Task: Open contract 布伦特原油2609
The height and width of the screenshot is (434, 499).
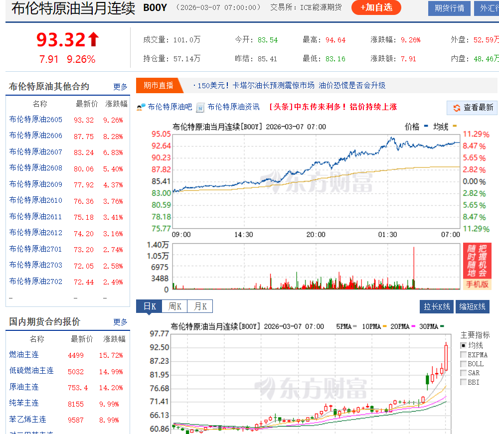Action: point(36,184)
